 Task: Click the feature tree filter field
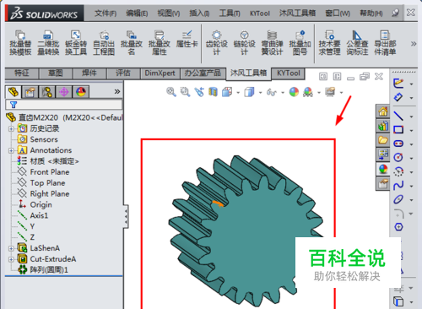click(x=64, y=105)
